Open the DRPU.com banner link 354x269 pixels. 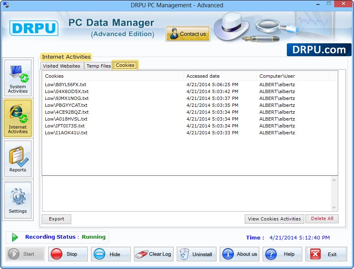(319, 50)
